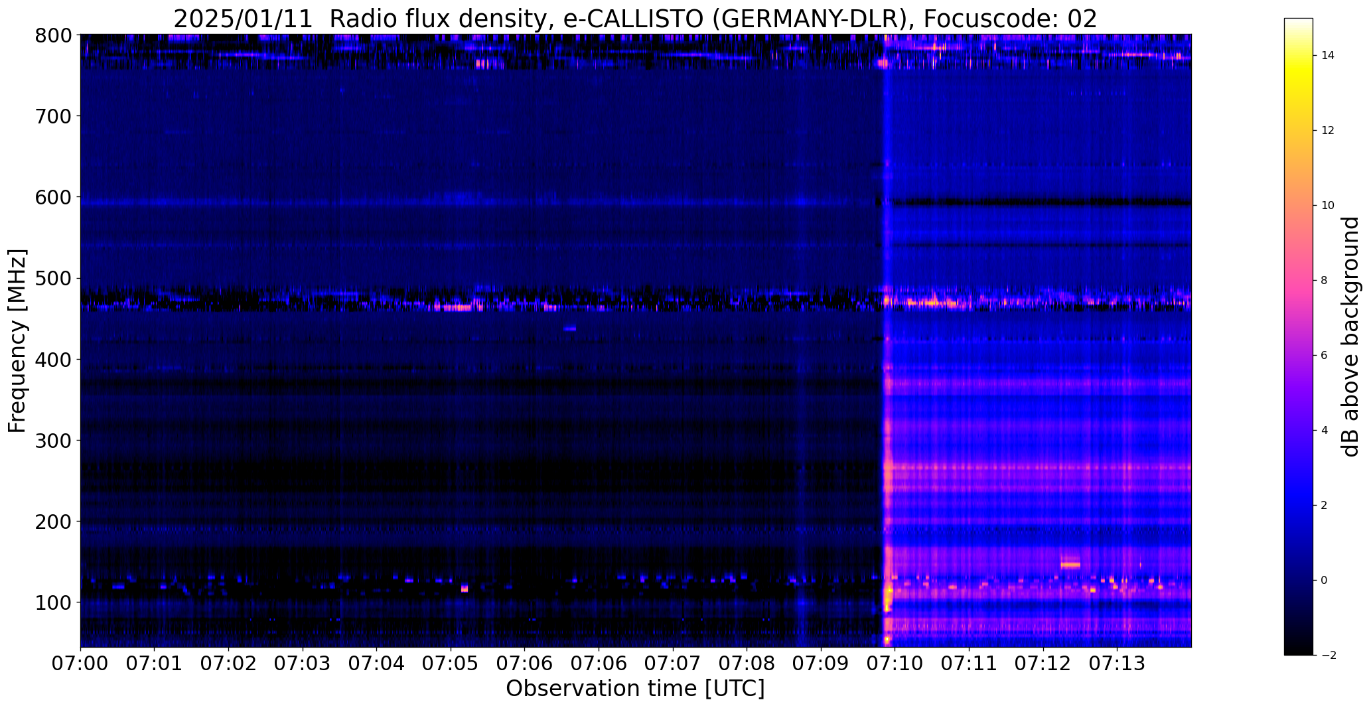This screenshot has height=708, width=1371.
Task: Click the 07:07 time tick label
Action: click(x=673, y=664)
